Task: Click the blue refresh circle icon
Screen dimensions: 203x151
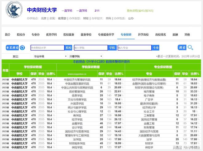Action: (22, 48)
